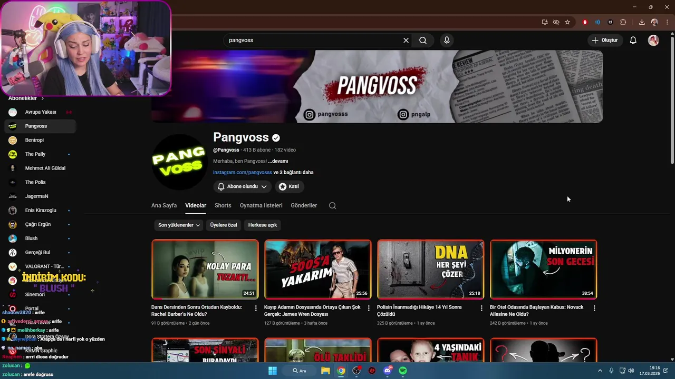Open the Gönderiler tab
675x379 pixels.
coord(304,205)
